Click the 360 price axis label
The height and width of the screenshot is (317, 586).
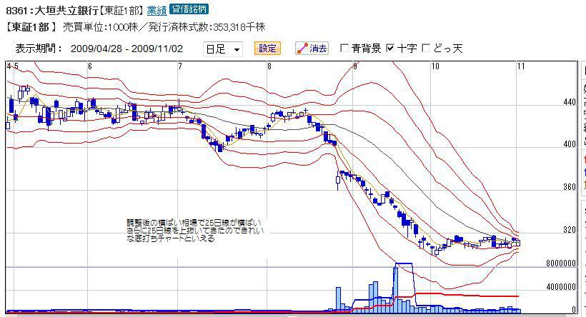tap(570, 187)
